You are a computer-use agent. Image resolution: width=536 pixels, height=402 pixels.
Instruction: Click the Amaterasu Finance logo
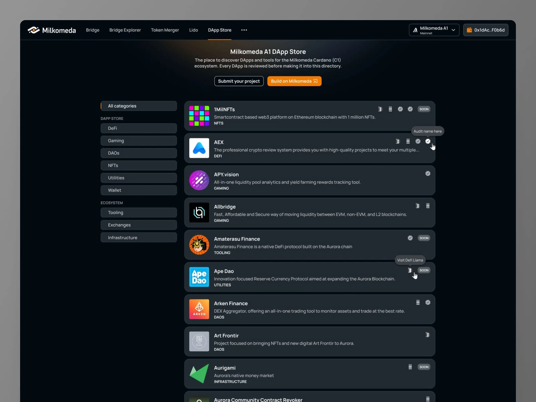199,245
